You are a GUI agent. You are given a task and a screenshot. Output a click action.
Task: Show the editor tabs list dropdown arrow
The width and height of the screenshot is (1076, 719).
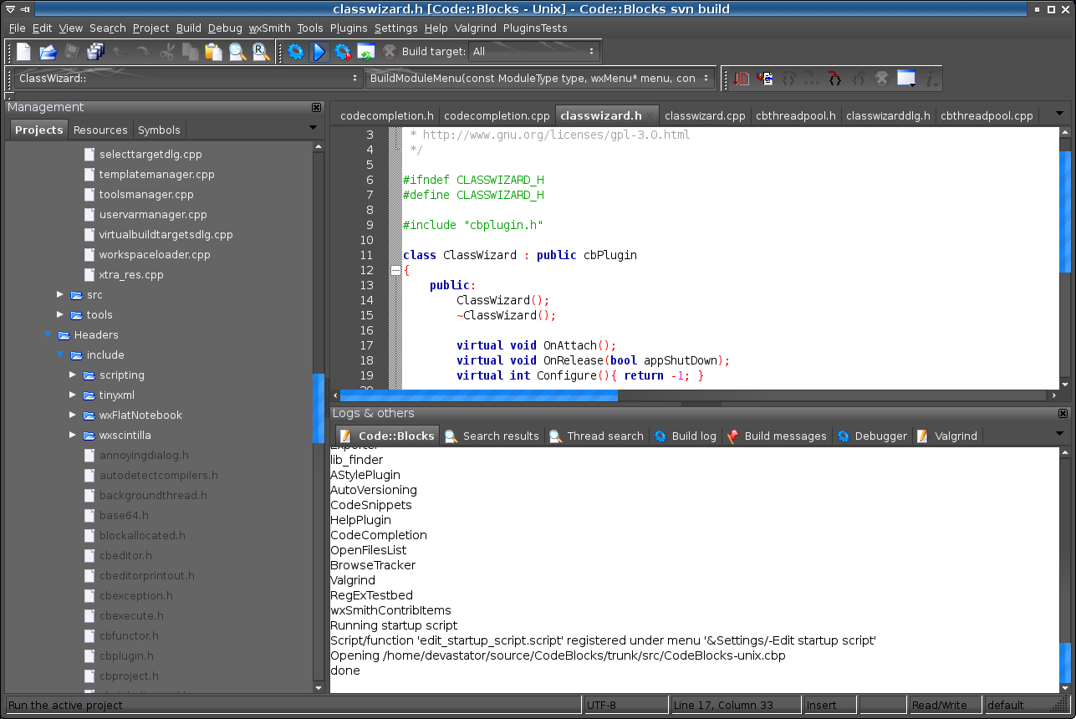click(x=1060, y=114)
